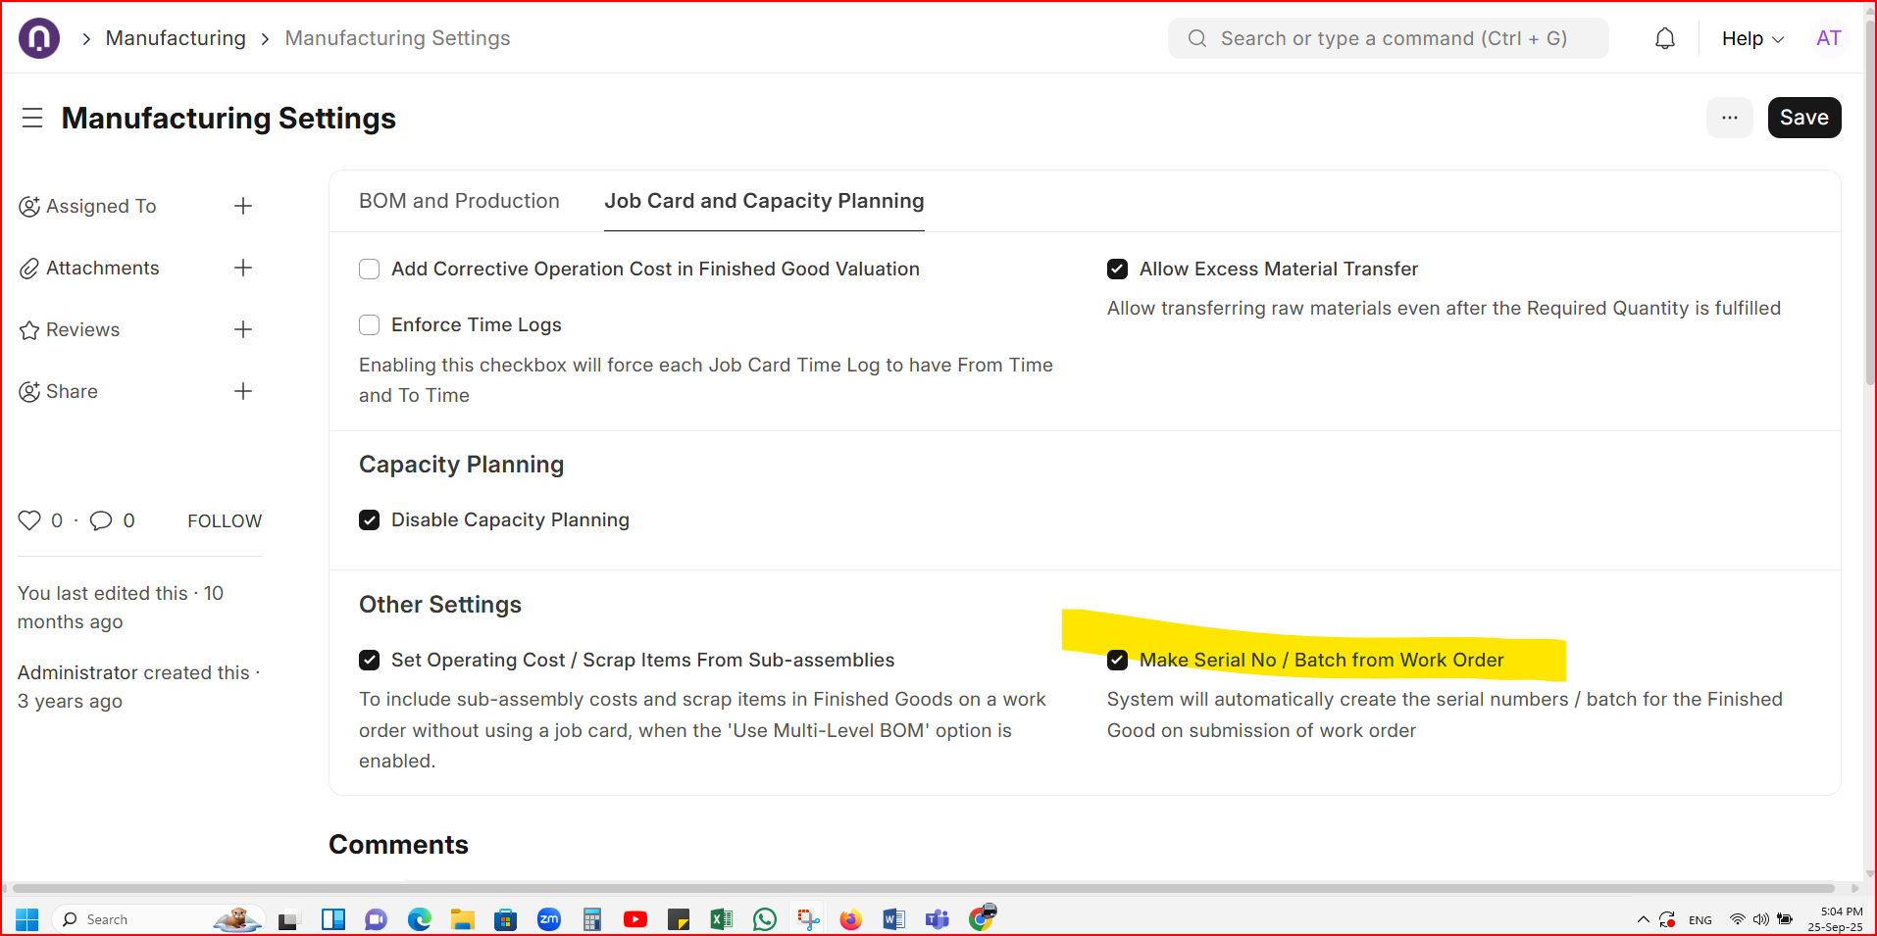
Task: Open the notifications bell
Action: click(x=1664, y=38)
